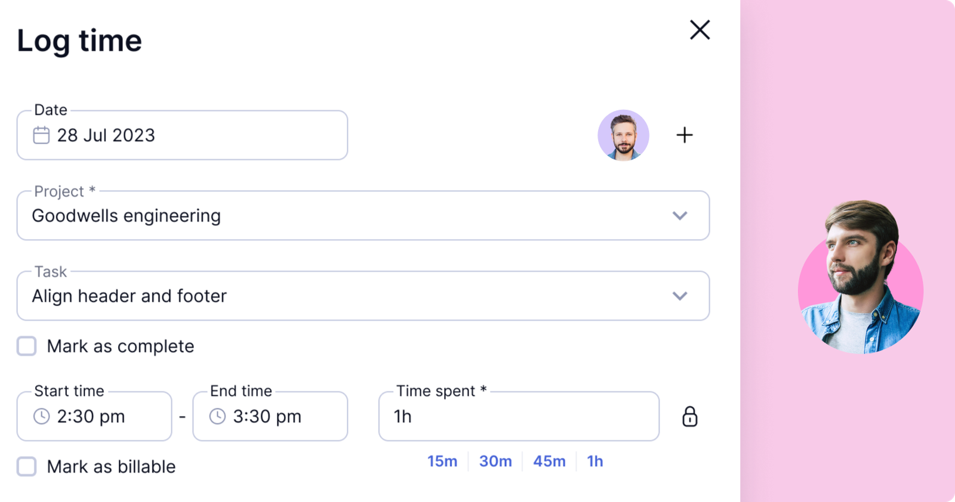
Task: Click the Time spent input field
Action: click(518, 417)
